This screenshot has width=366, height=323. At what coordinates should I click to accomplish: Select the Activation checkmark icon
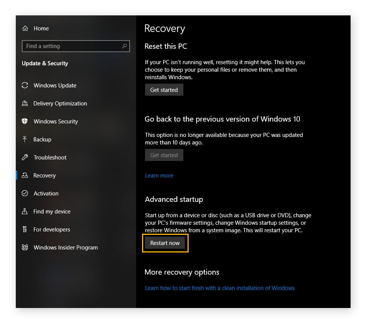(x=24, y=193)
